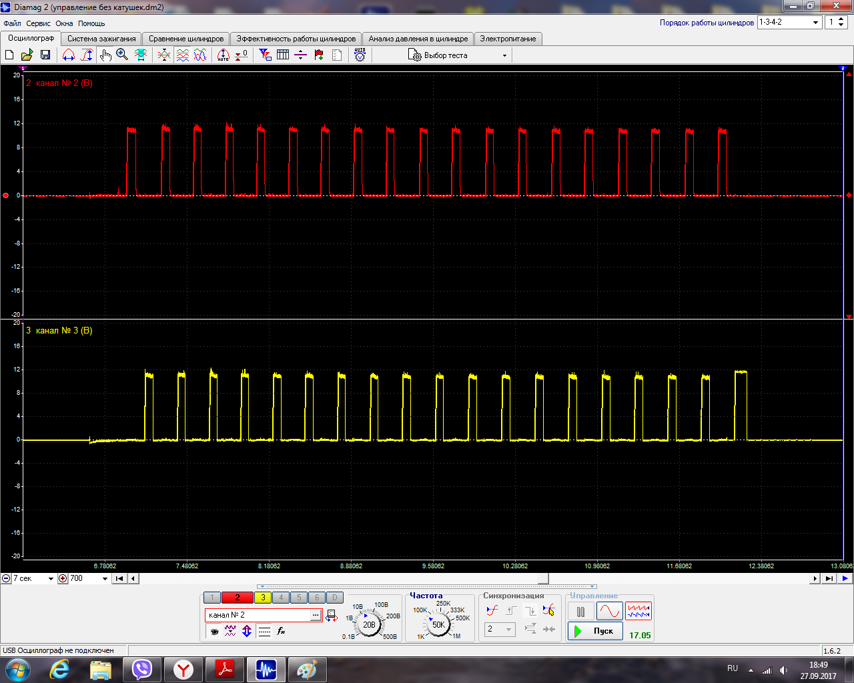The height and width of the screenshot is (683, 854).
Task: Click the green waveform fit icon after magnifier
Action: click(x=141, y=55)
